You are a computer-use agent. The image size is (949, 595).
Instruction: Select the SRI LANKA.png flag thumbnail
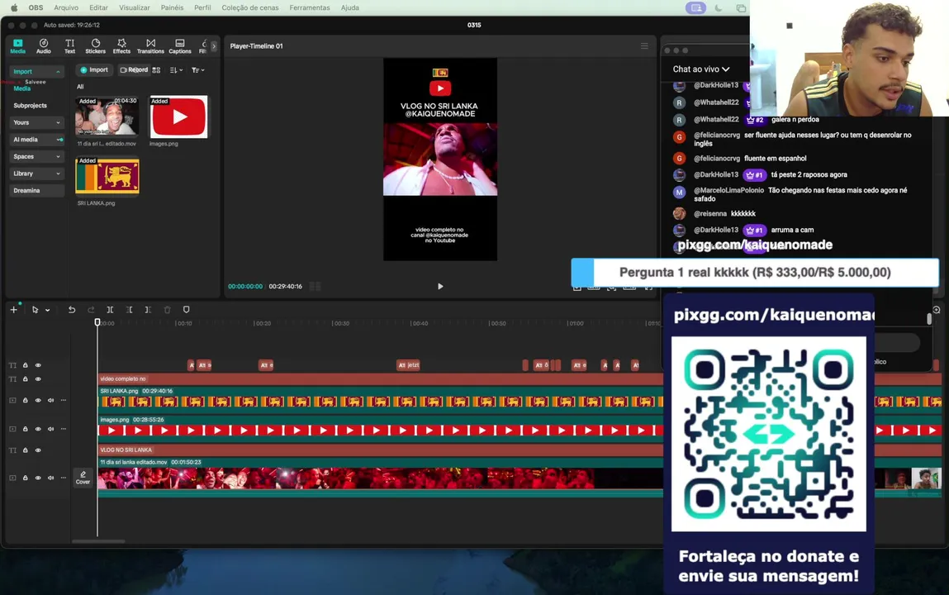tap(107, 175)
